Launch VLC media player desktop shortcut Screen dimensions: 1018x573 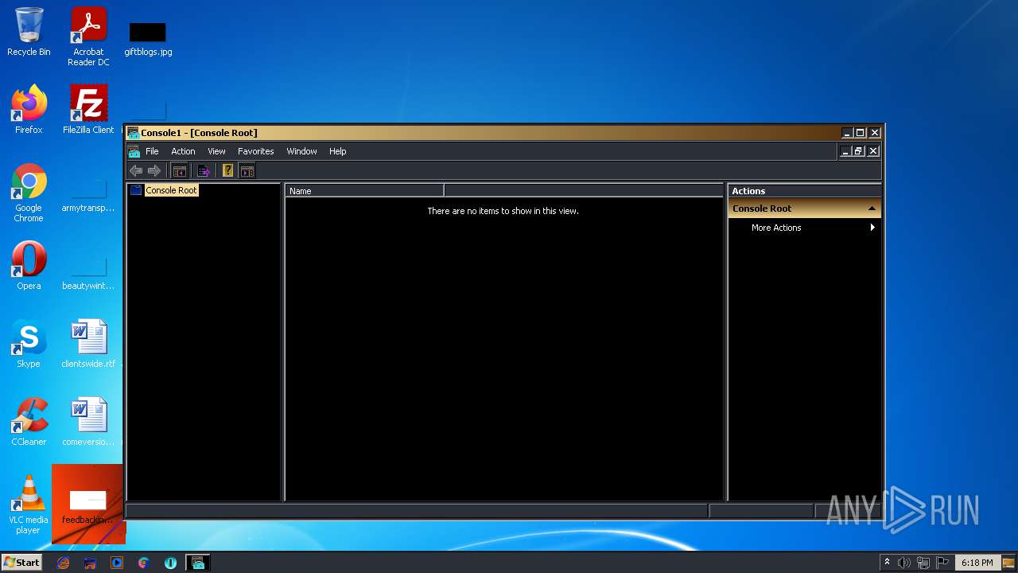tap(29, 505)
